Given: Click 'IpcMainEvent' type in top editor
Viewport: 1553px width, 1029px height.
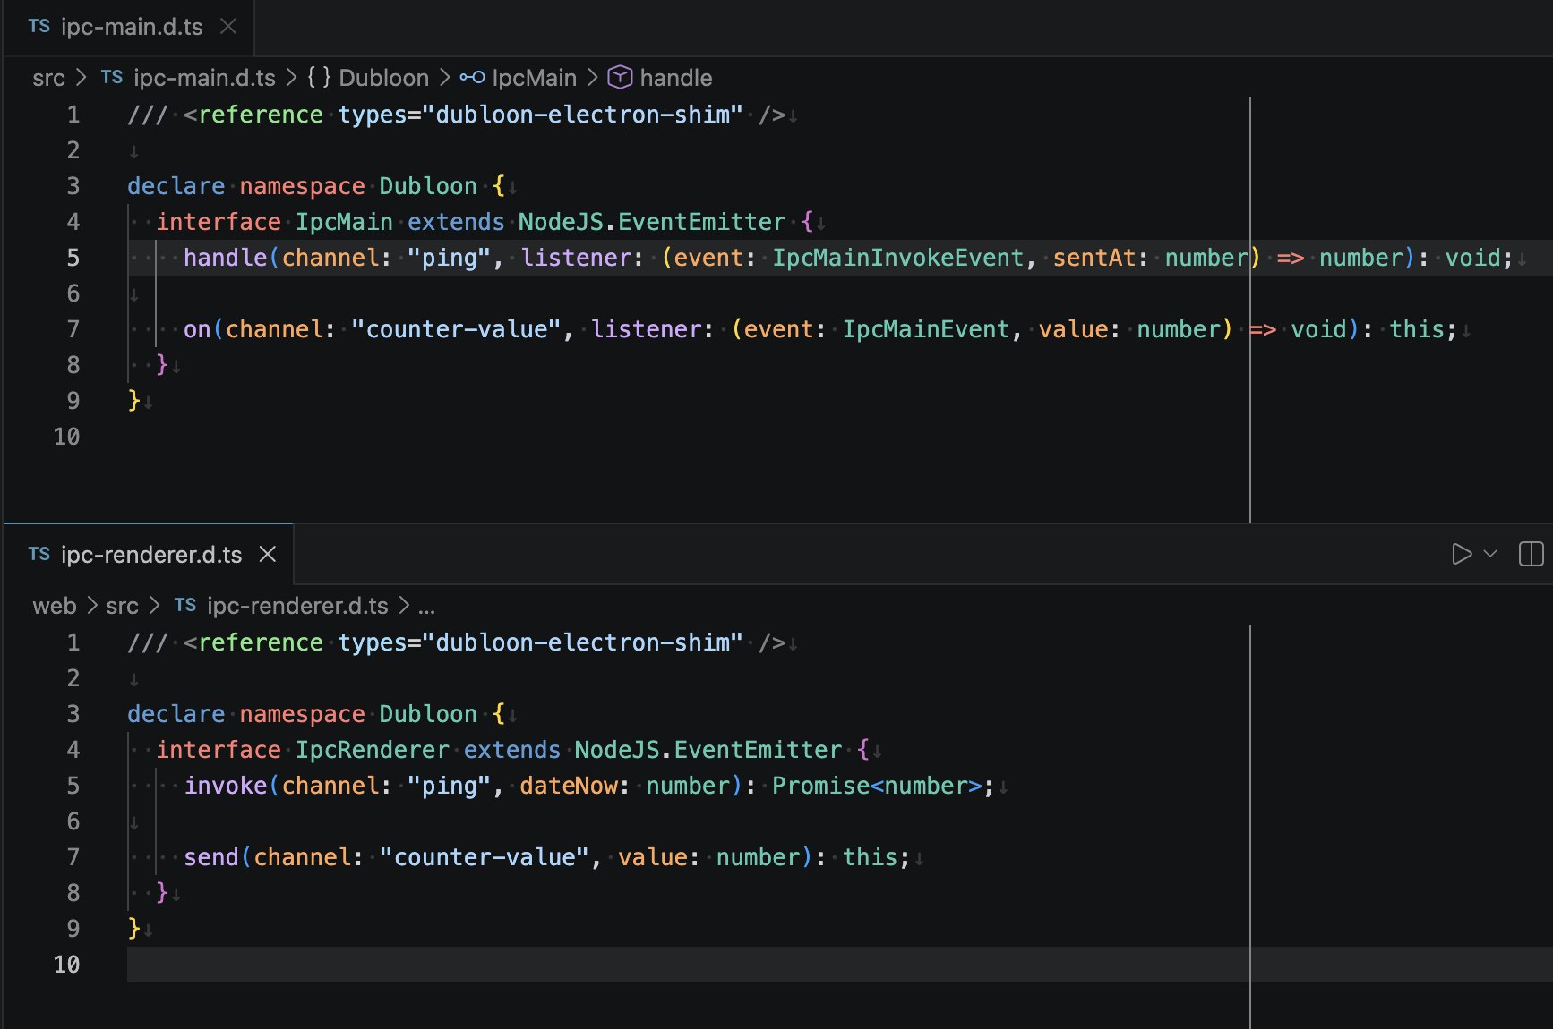Looking at the screenshot, I should [926, 329].
